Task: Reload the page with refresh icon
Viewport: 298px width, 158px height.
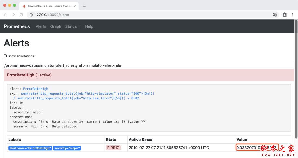Action: 21,15
